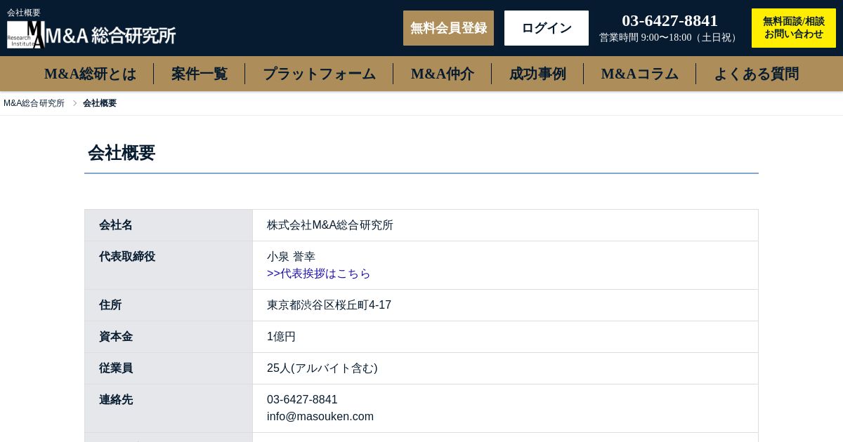Click 代表取締役 row label
The width and height of the screenshot is (843, 442).
[127, 257]
